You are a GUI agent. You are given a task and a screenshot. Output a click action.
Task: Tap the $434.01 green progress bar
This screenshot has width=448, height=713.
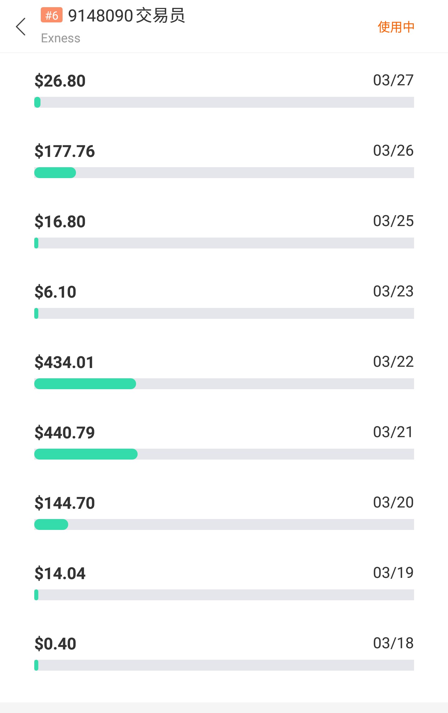point(85,384)
